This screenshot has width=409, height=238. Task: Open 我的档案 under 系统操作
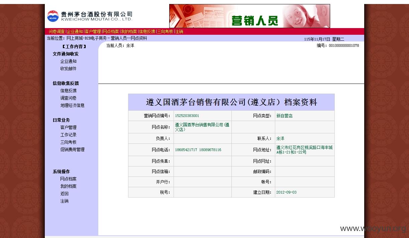tap(68, 186)
